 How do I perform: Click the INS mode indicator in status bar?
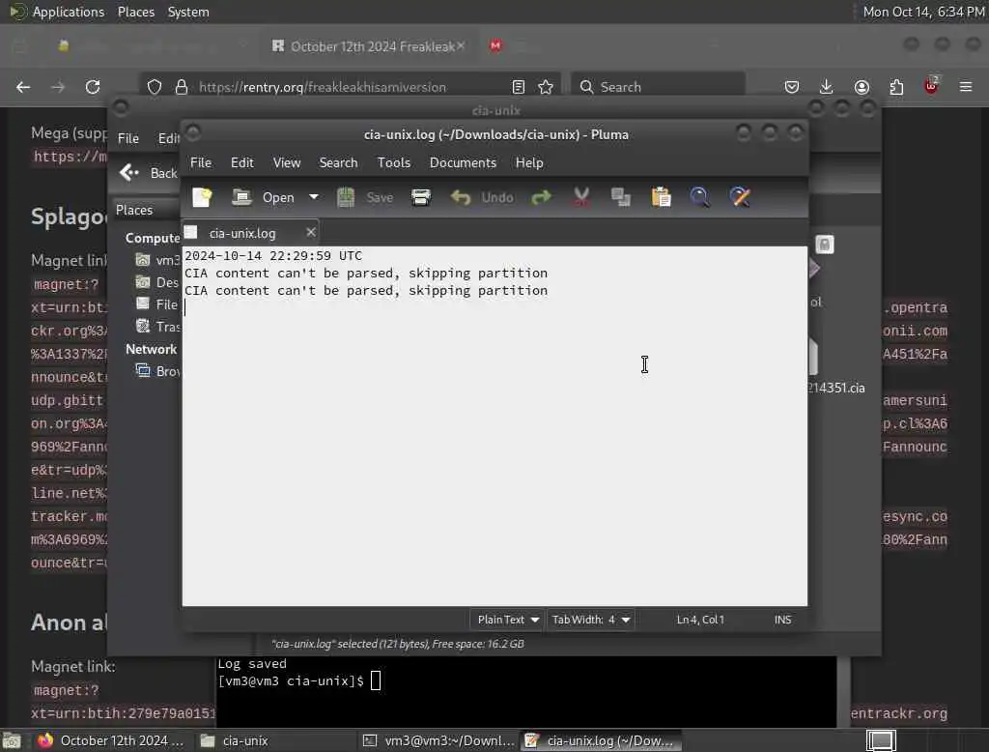[x=782, y=620]
